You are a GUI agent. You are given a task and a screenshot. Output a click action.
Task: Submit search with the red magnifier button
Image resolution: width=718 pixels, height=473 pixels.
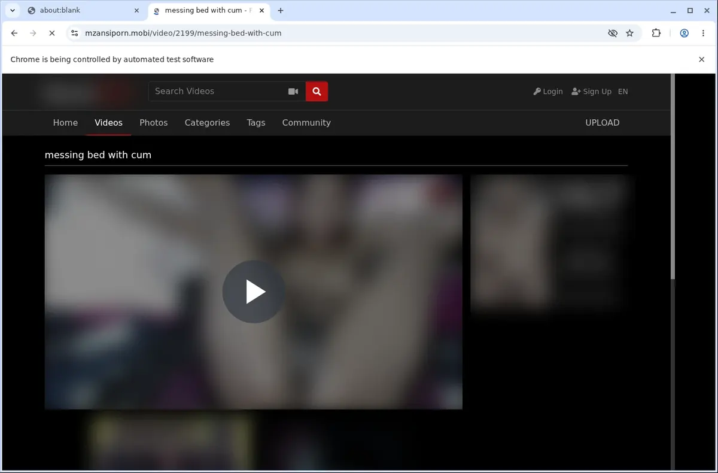click(x=317, y=91)
